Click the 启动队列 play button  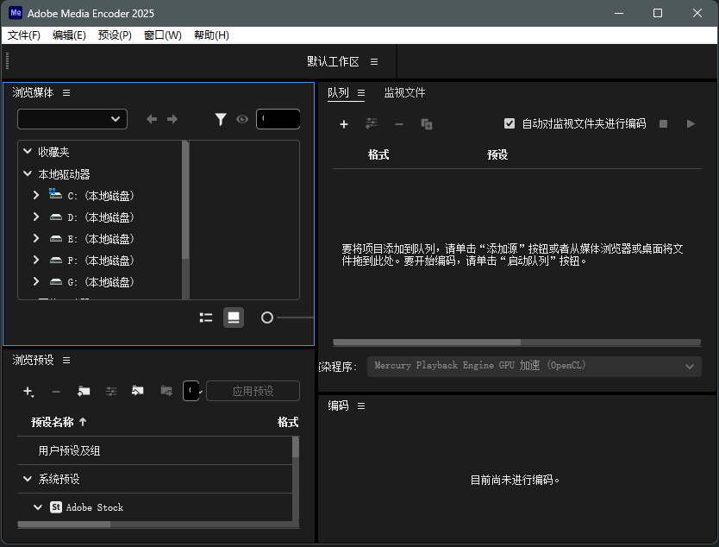tap(691, 123)
